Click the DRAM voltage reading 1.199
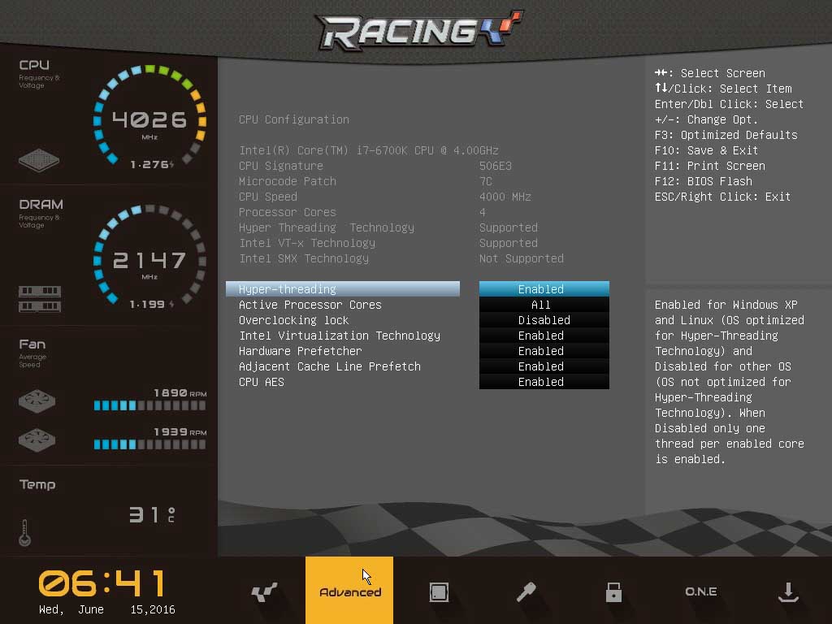 (x=152, y=304)
